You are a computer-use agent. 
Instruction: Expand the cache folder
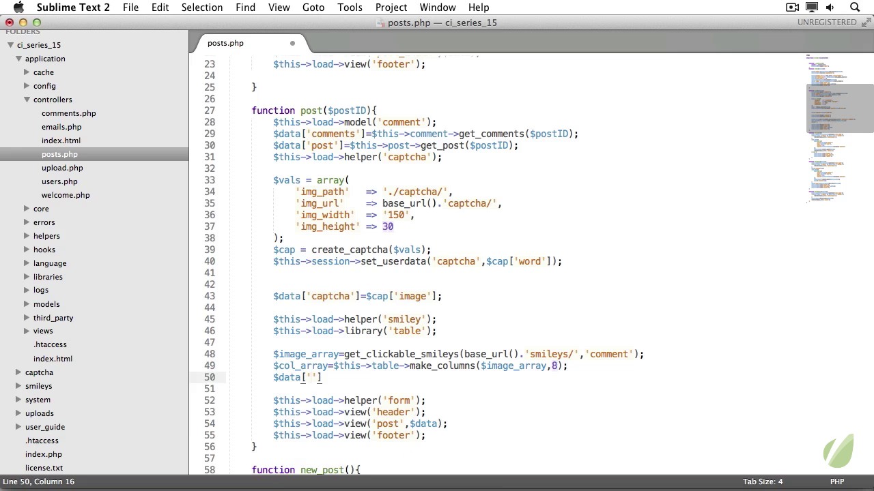point(27,72)
